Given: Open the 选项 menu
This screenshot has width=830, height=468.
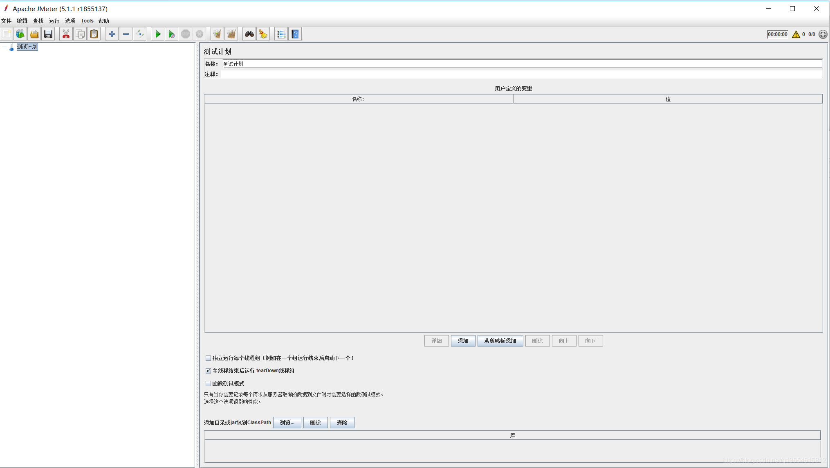Looking at the screenshot, I should (70, 21).
